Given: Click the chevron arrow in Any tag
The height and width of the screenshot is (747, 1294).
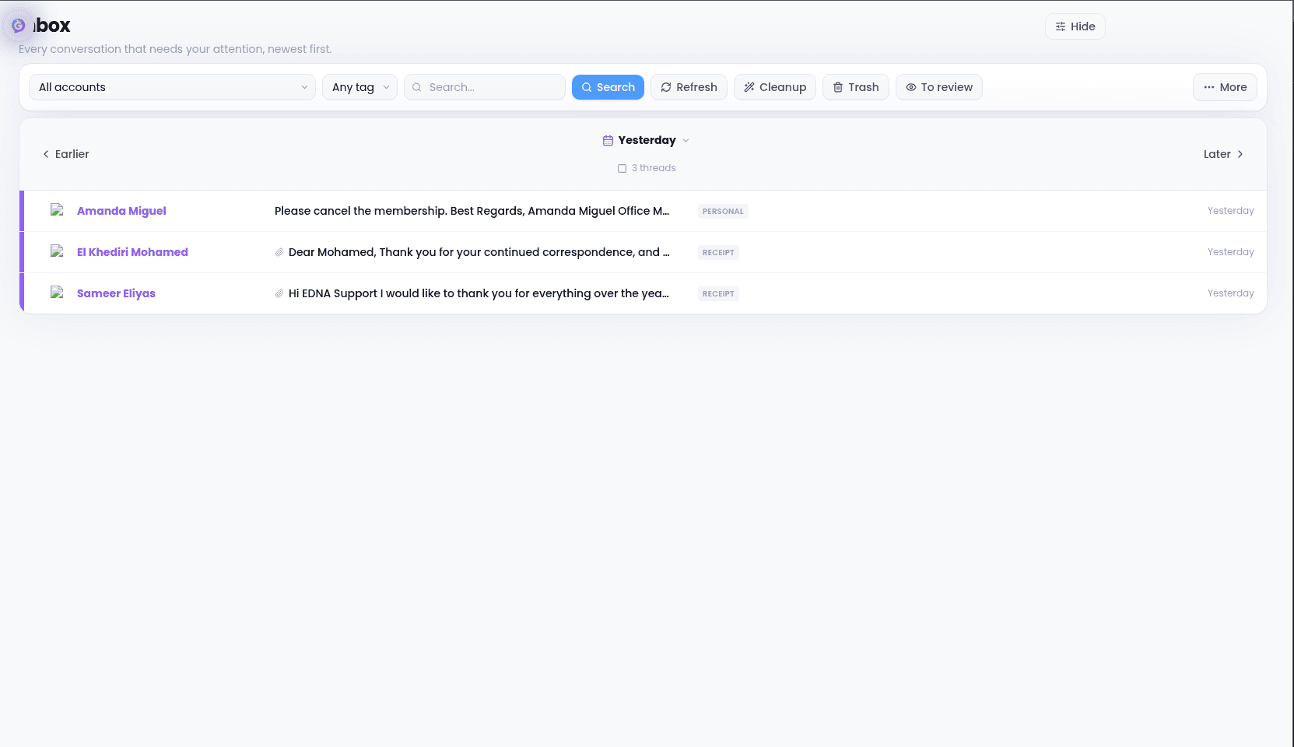Looking at the screenshot, I should [386, 87].
